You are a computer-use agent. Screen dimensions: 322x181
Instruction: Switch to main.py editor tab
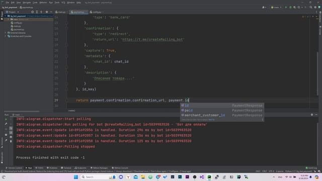[60, 12]
